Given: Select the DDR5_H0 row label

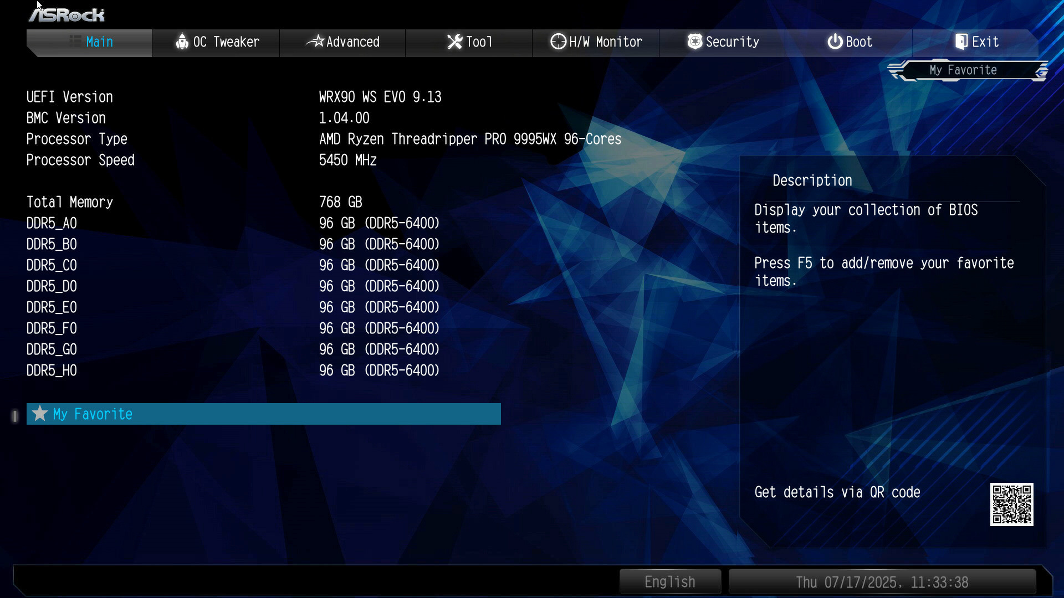Looking at the screenshot, I should [x=52, y=370].
